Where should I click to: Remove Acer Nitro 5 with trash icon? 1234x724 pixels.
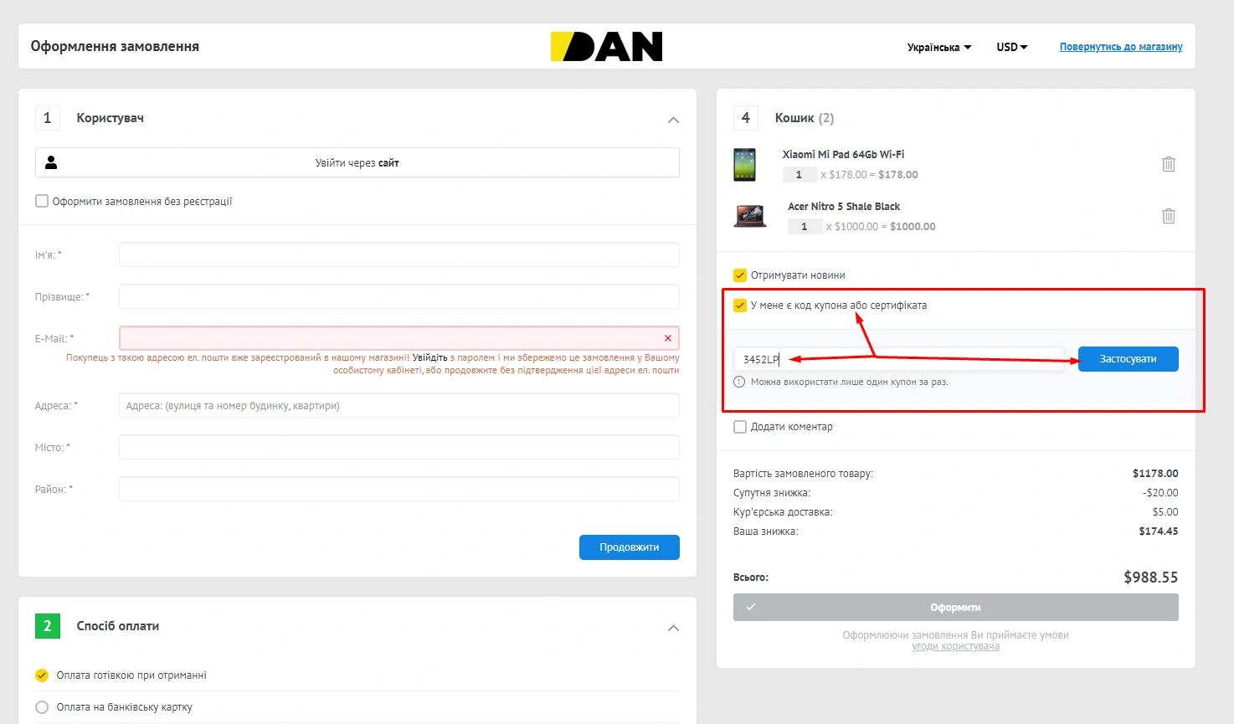[1168, 216]
